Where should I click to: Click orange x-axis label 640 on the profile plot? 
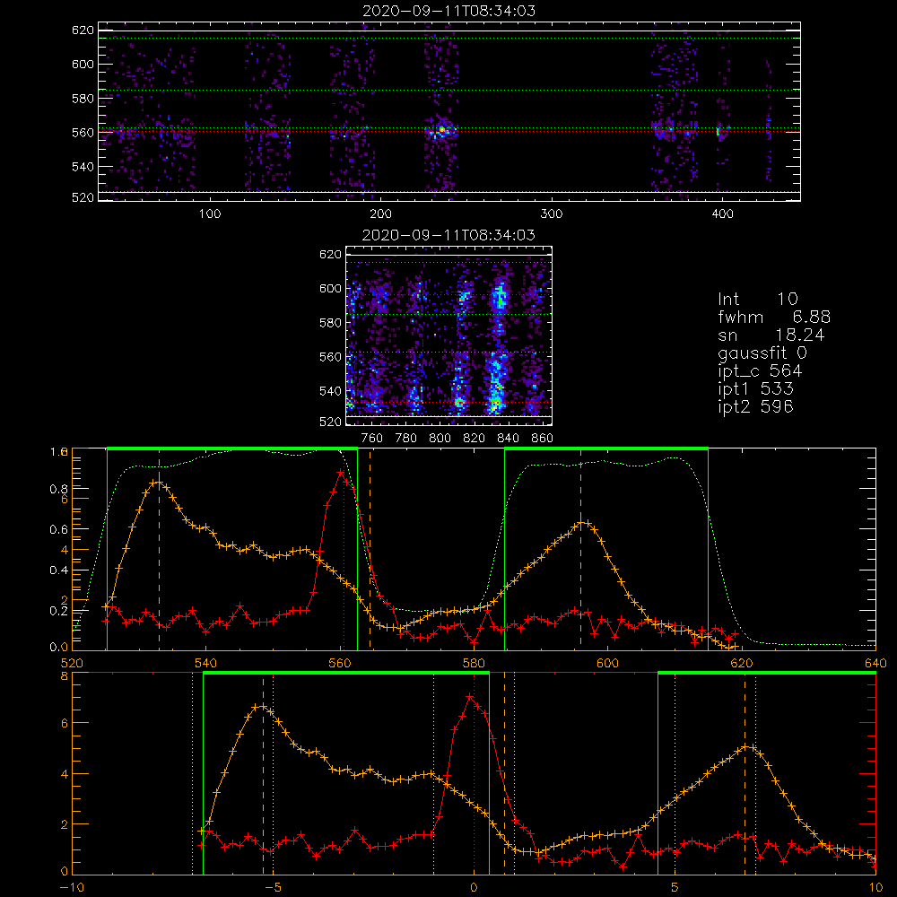[875, 663]
